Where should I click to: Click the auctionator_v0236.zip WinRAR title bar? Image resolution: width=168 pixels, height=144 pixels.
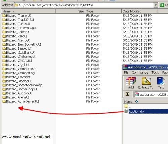[x=145, y=67]
